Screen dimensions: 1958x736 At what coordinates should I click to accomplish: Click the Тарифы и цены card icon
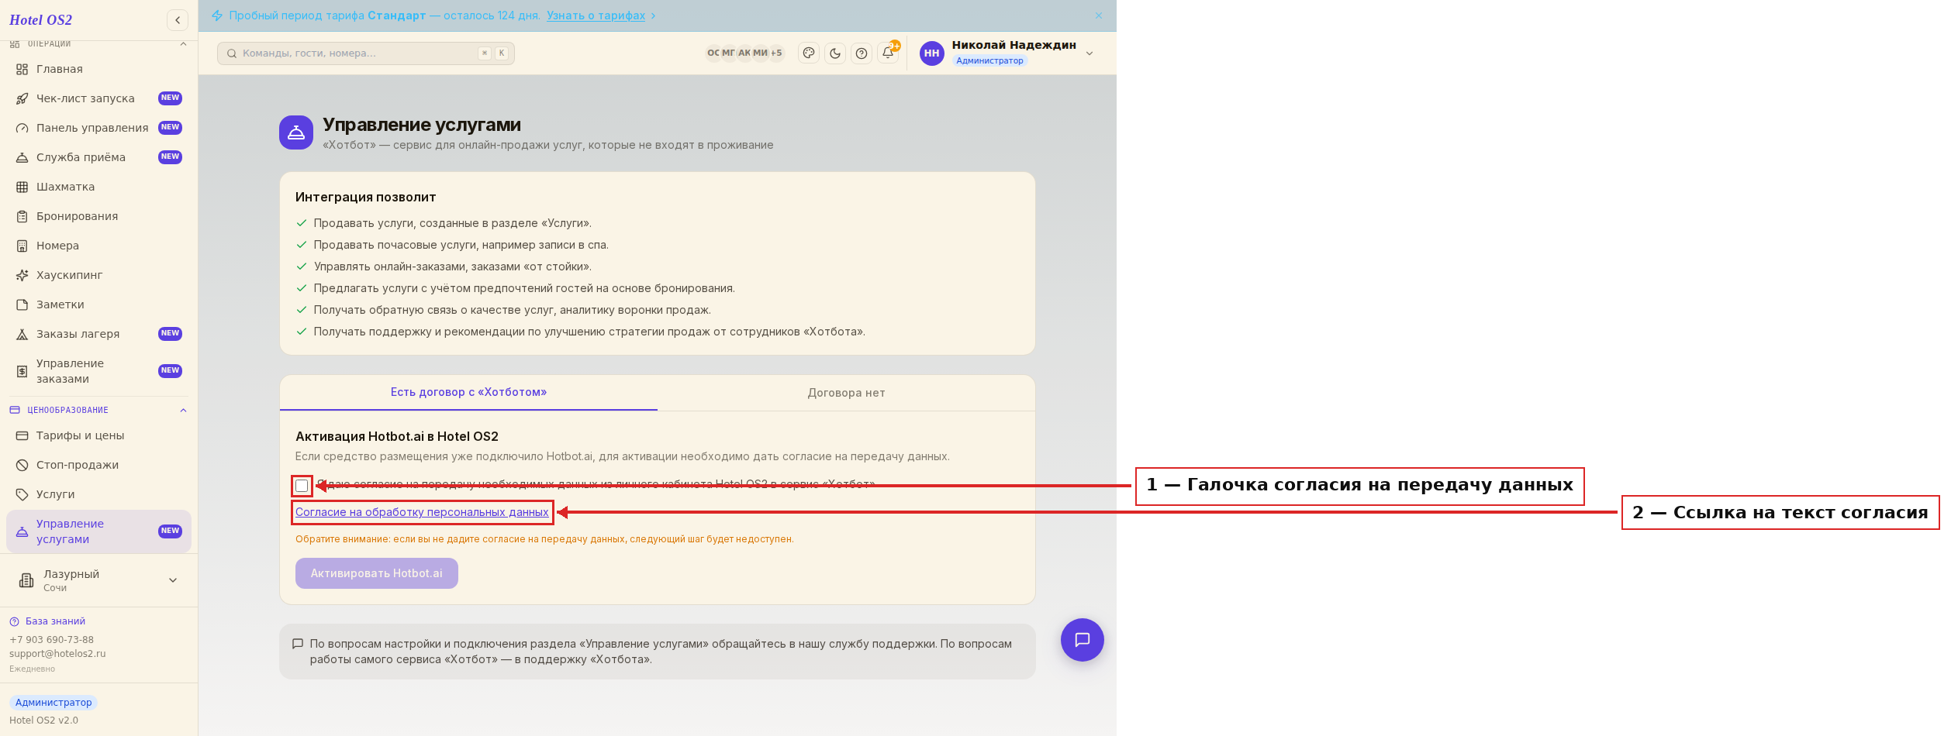22,435
